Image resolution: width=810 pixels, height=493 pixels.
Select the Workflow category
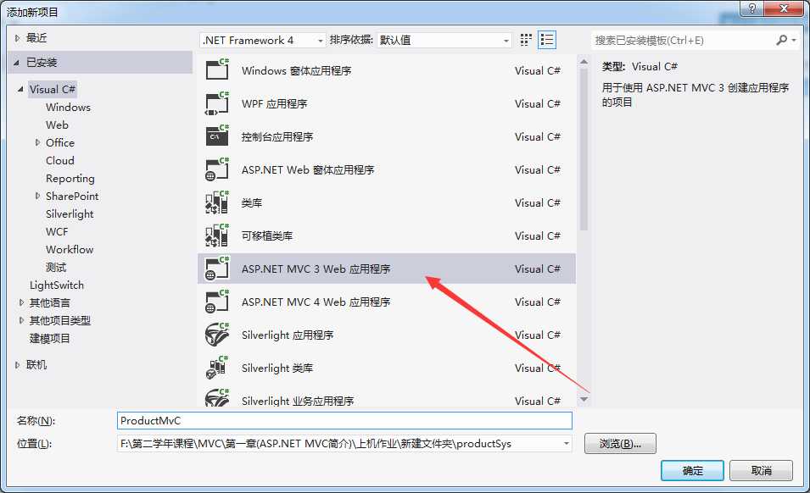pyautogui.click(x=70, y=250)
